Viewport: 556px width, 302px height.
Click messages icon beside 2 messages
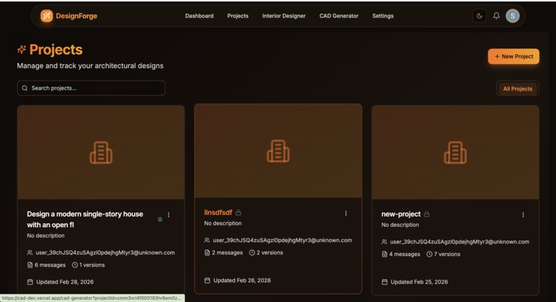click(x=208, y=253)
